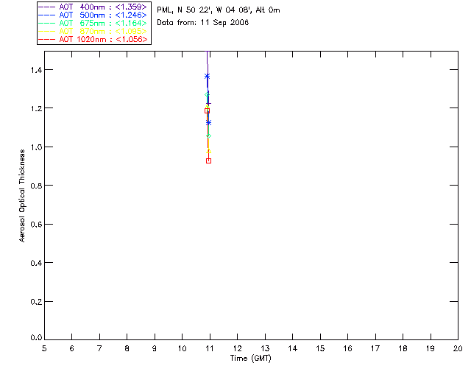This screenshot has width=471, height=377.
Task: Click the y-axis tick label '0.4'
Action: pos(36,264)
